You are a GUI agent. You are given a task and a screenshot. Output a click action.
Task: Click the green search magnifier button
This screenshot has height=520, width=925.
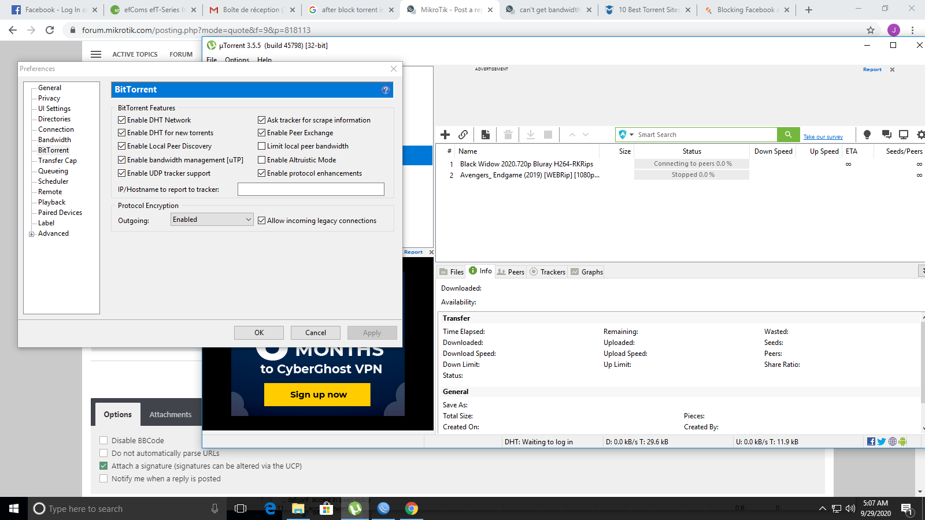pos(788,135)
